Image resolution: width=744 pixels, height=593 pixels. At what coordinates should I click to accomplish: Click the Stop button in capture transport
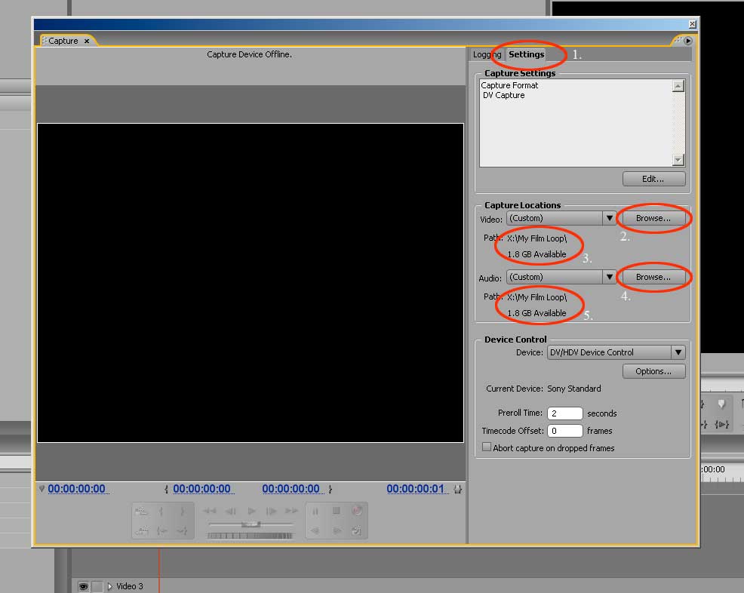(x=336, y=511)
